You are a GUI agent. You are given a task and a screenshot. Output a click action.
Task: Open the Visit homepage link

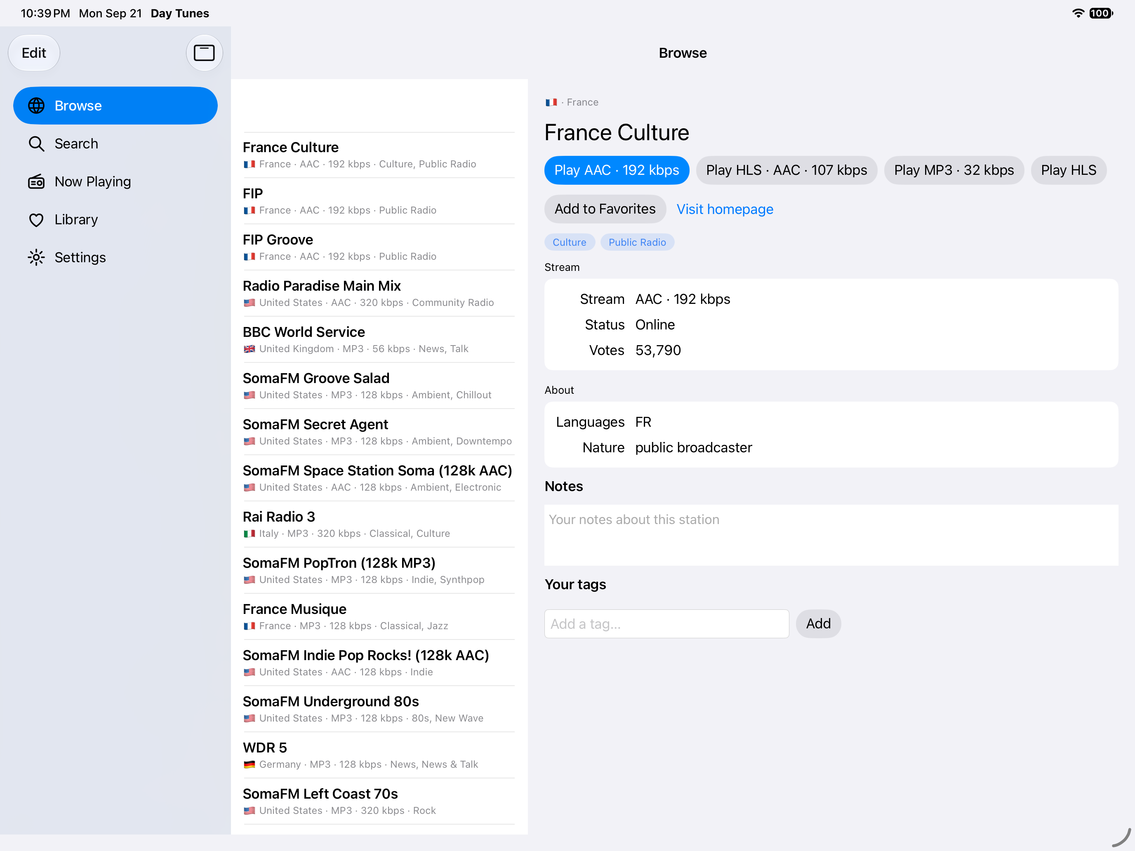pos(725,209)
